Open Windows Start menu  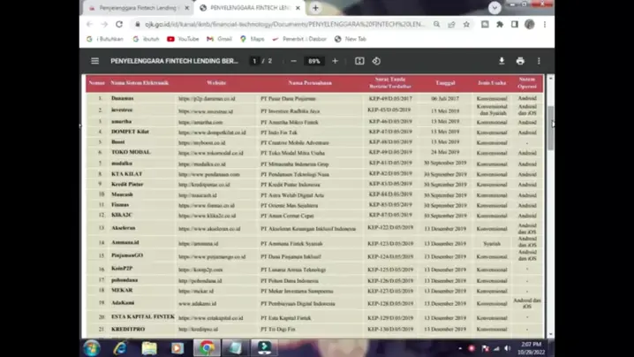92,347
